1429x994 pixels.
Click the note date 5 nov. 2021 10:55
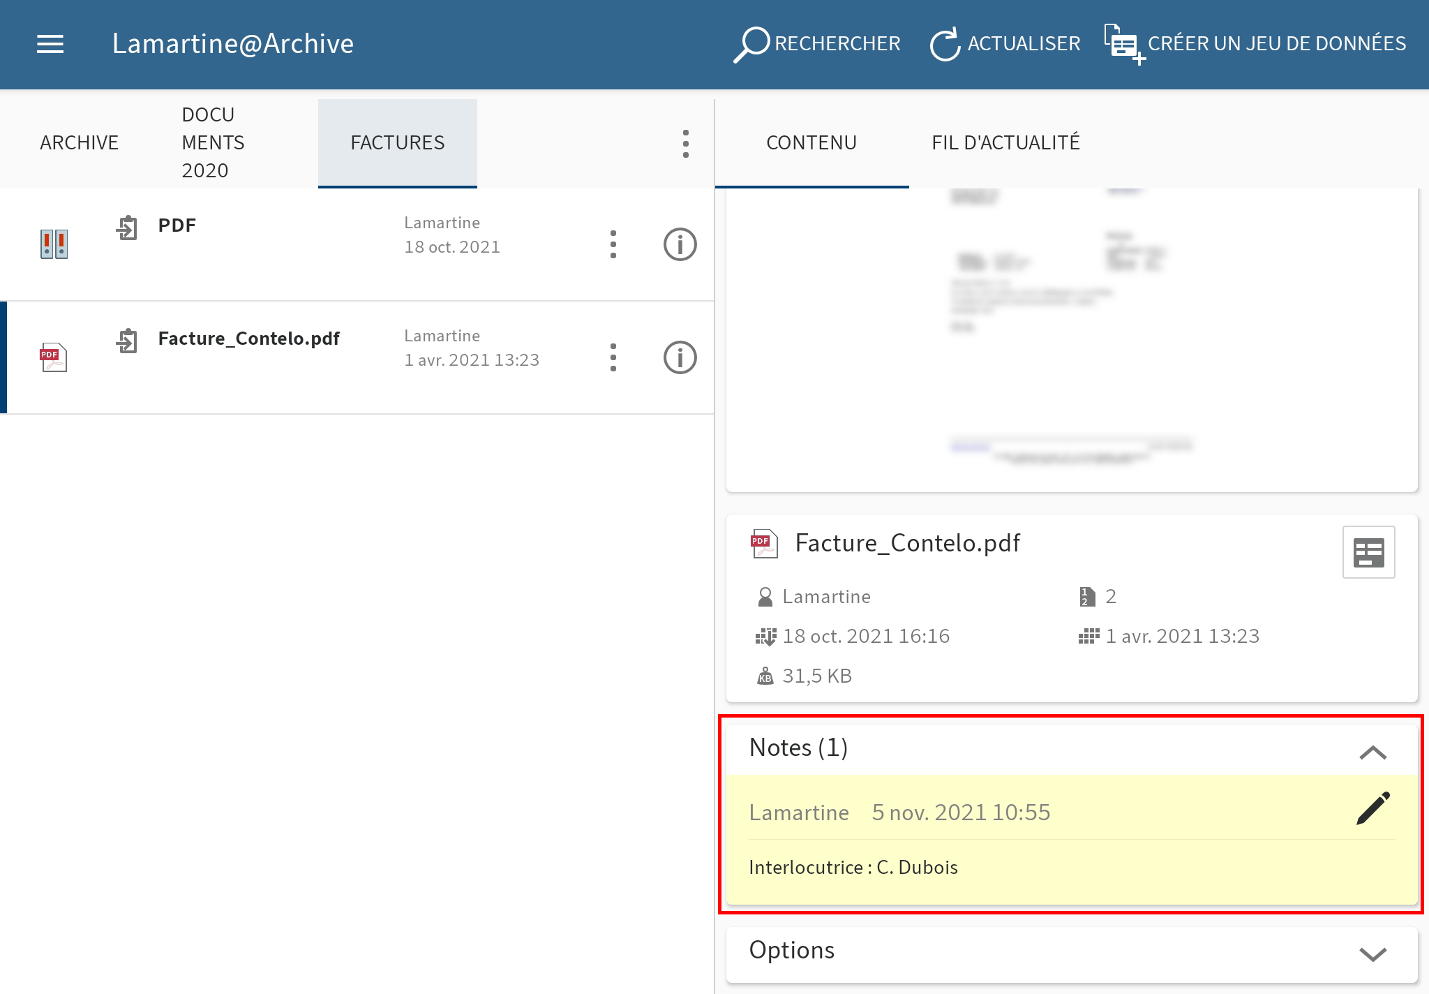(961, 813)
